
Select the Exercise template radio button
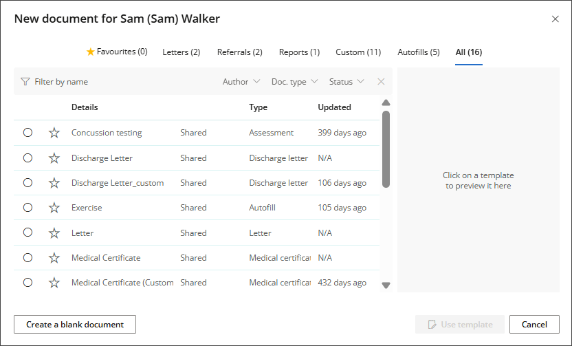click(27, 208)
